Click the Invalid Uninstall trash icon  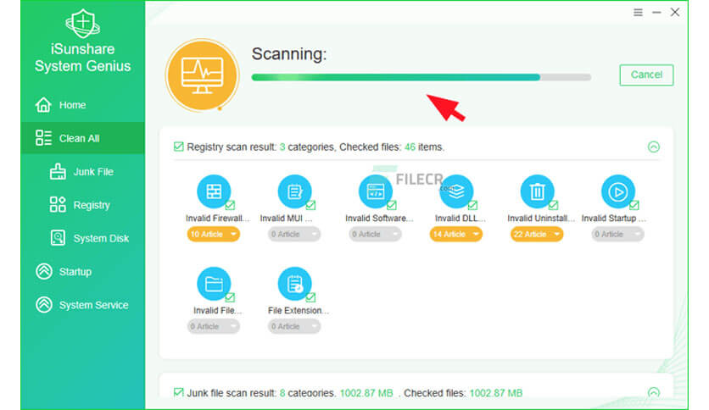tap(537, 191)
